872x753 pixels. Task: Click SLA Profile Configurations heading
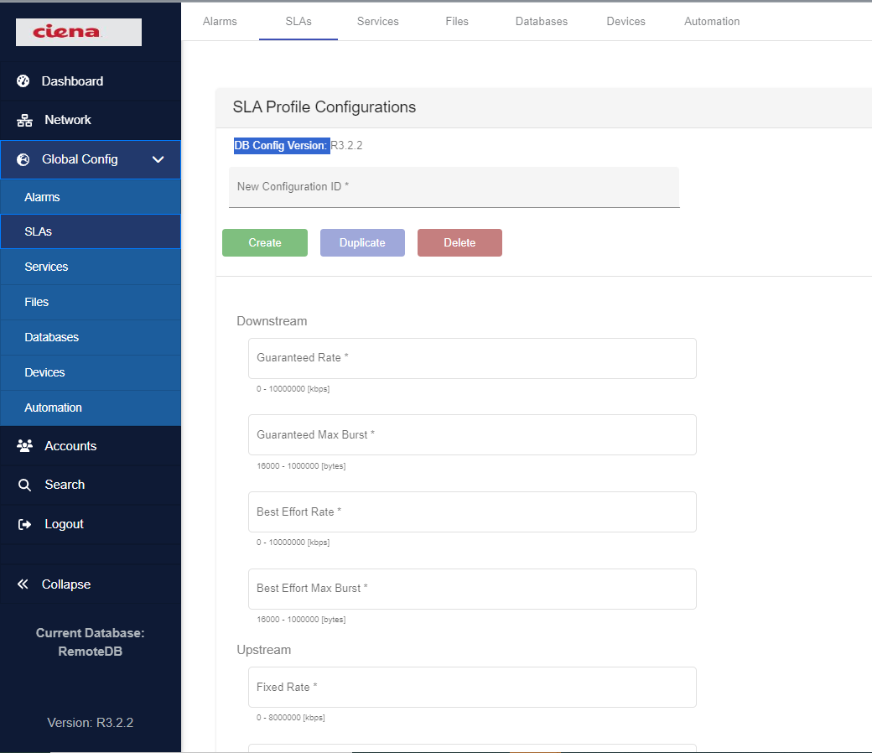(x=324, y=106)
